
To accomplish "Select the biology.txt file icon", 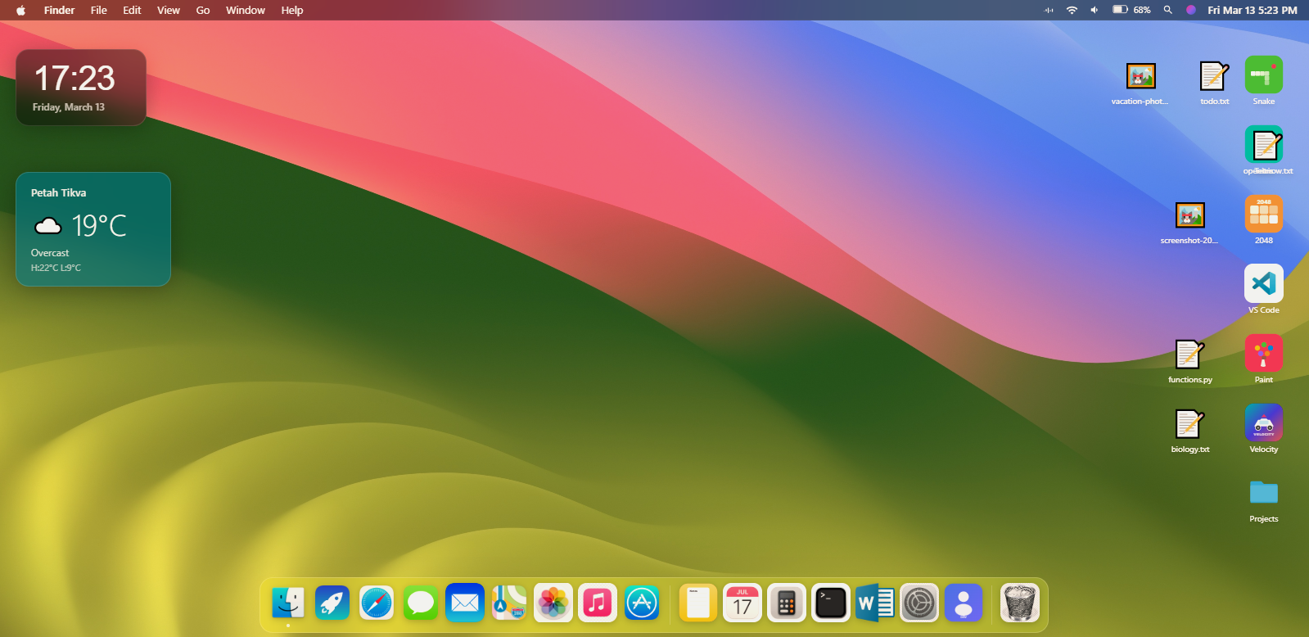I will coord(1190,423).
